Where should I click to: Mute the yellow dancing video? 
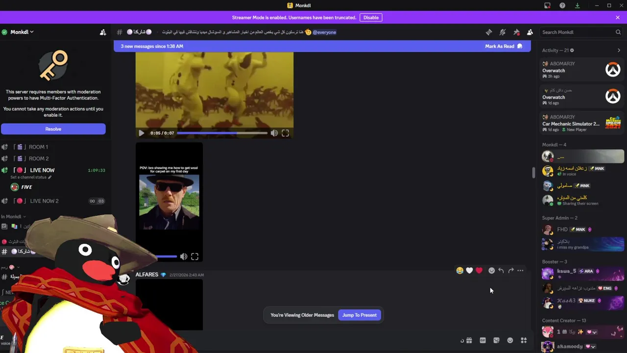pos(274,133)
